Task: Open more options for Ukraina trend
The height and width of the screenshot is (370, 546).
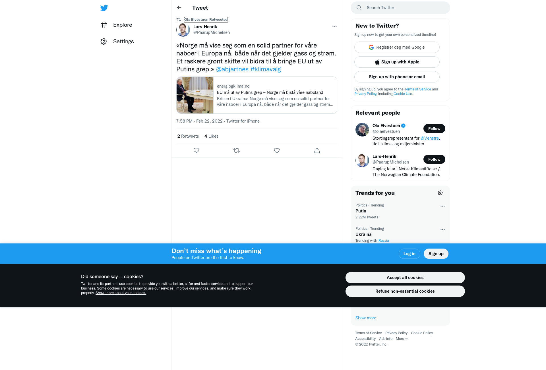Action: click(442, 230)
